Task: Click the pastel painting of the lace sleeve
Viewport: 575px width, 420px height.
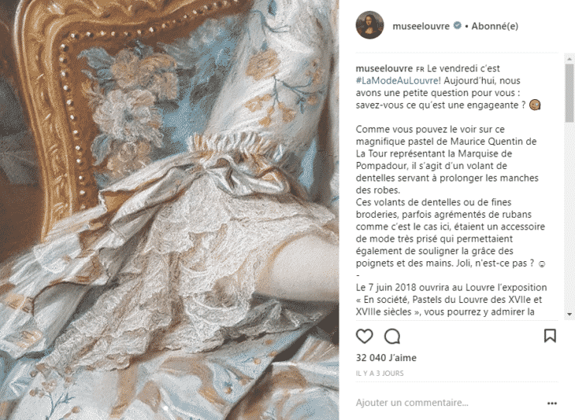Action: [169, 210]
